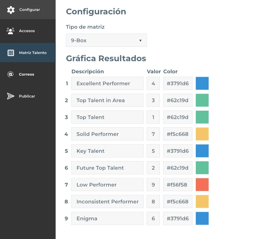Select the yellow swatch for Solid Performer

(x=202, y=134)
